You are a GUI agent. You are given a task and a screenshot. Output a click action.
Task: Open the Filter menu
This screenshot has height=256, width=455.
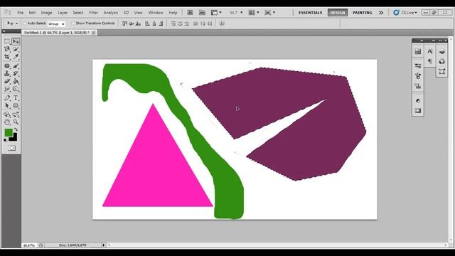click(x=93, y=13)
